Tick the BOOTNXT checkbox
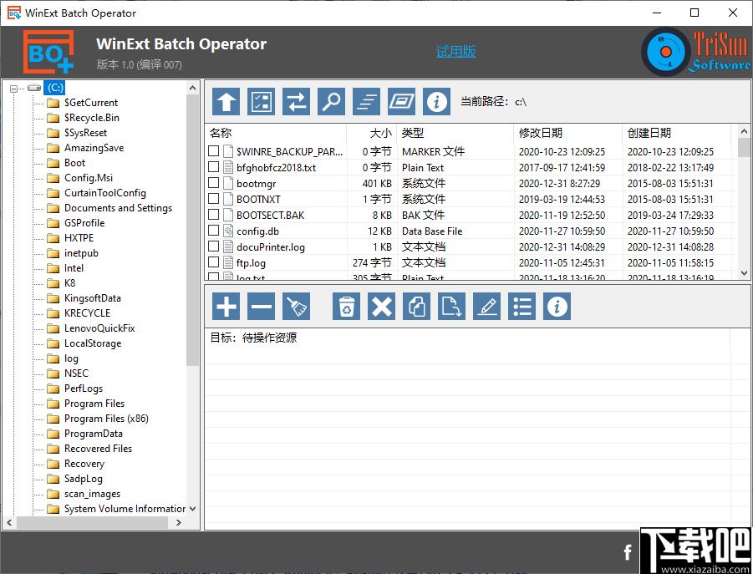The width and height of the screenshot is (753, 574). point(214,199)
